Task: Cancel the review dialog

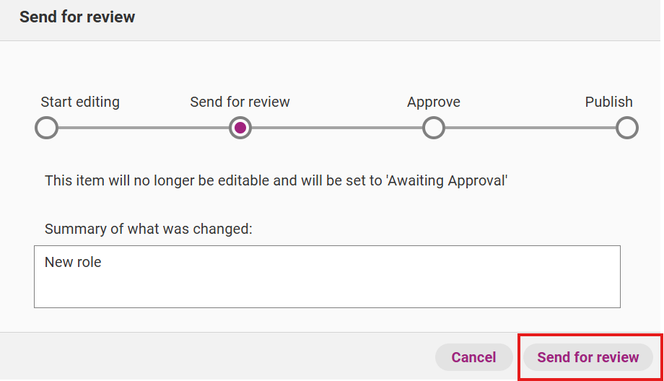Action: click(473, 357)
